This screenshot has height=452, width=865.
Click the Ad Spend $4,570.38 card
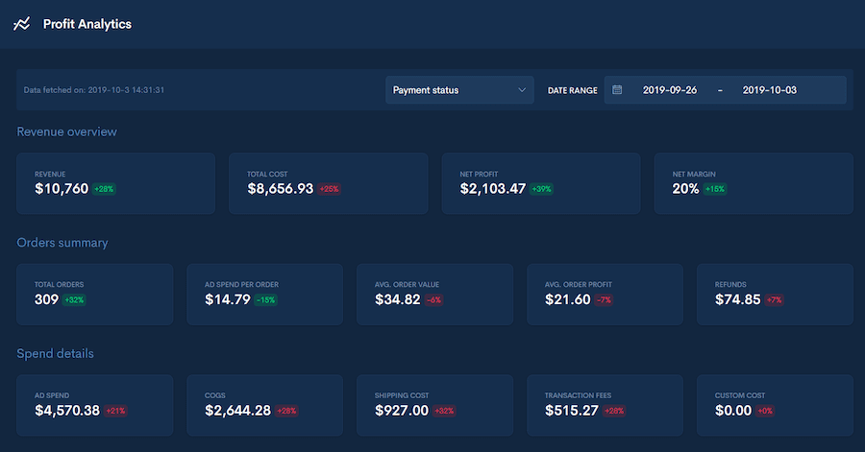click(x=95, y=404)
